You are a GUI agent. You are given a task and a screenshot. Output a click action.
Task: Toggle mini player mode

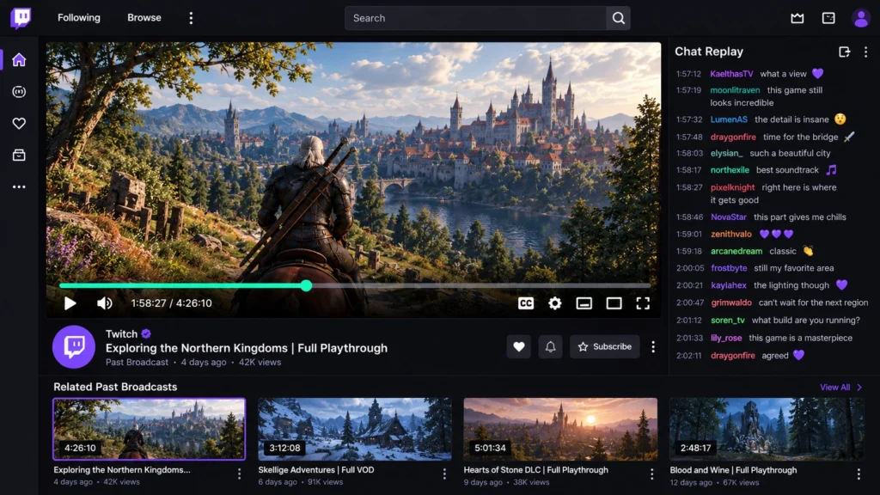[584, 303]
